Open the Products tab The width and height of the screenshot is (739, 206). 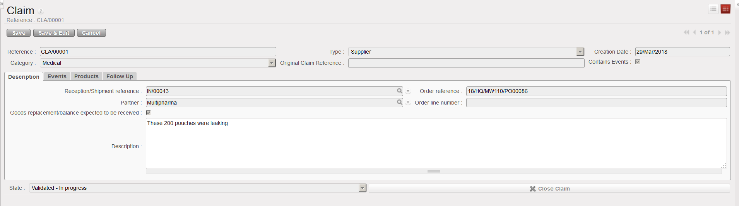click(86, 76)
